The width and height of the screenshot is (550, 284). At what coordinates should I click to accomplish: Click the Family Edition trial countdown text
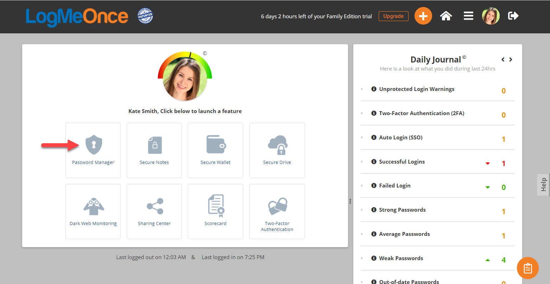click(x=316, y=16)
